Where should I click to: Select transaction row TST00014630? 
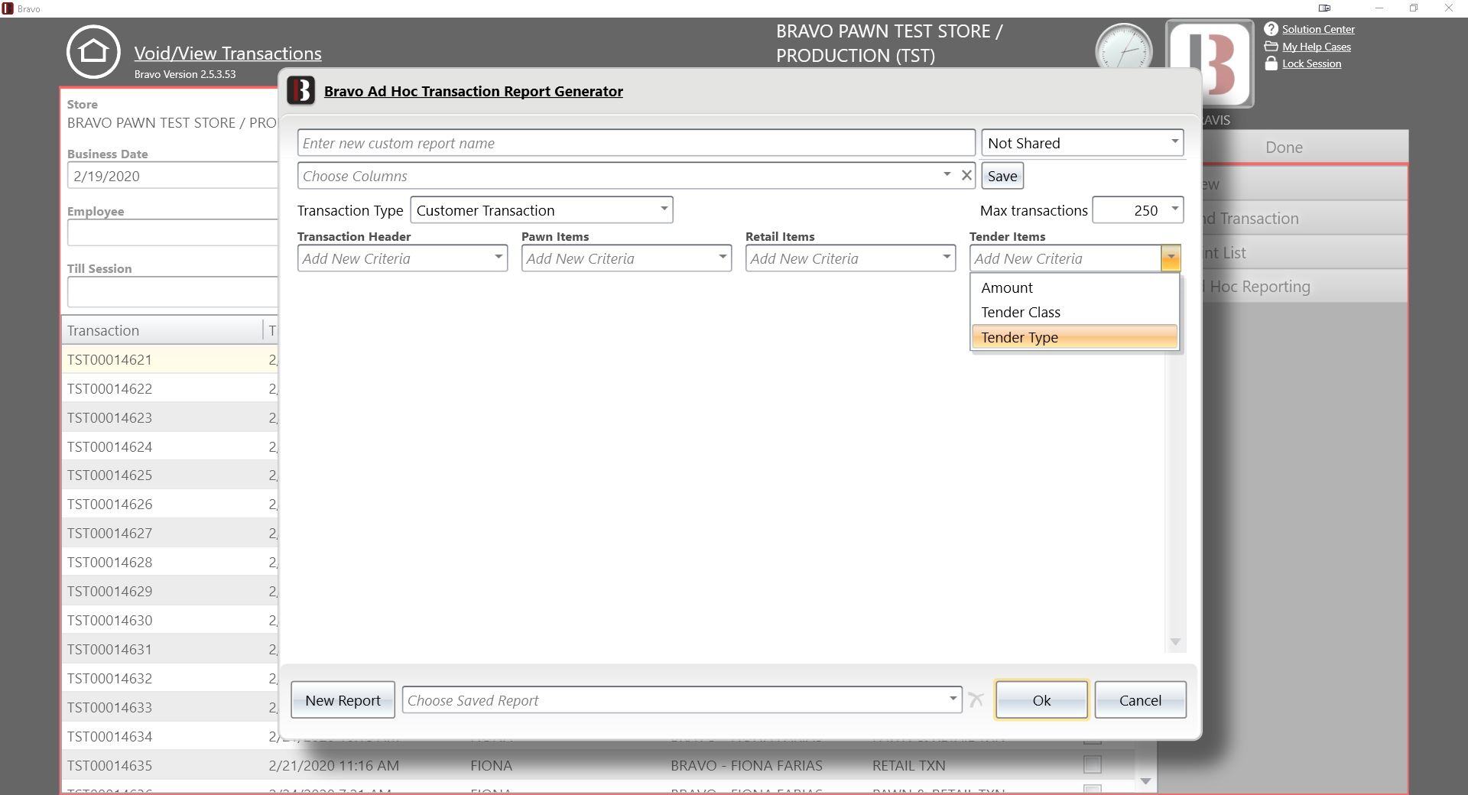171,620
